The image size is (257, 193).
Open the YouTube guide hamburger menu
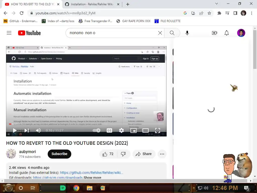click(9, 33)
